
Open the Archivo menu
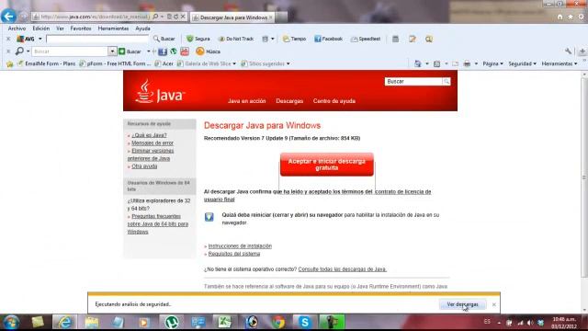(x=17, y=29)
